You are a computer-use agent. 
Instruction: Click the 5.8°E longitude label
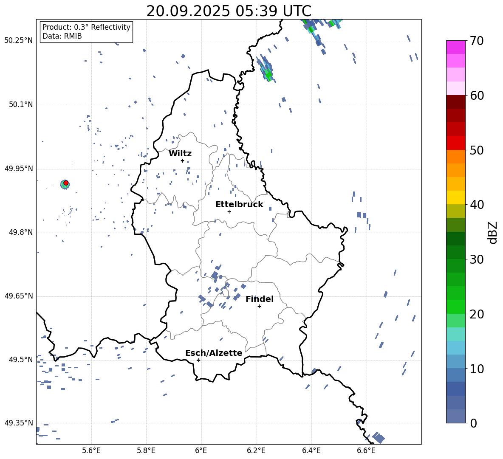146,451
